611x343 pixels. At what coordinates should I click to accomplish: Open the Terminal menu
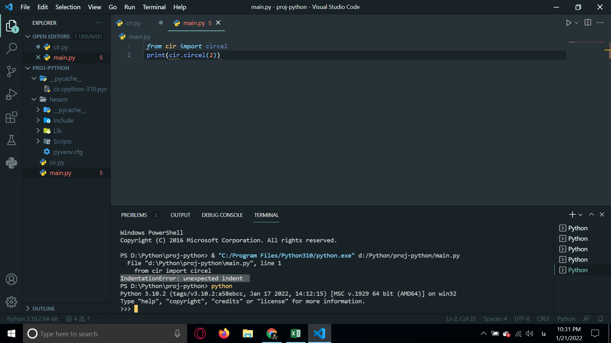[154, 7]
